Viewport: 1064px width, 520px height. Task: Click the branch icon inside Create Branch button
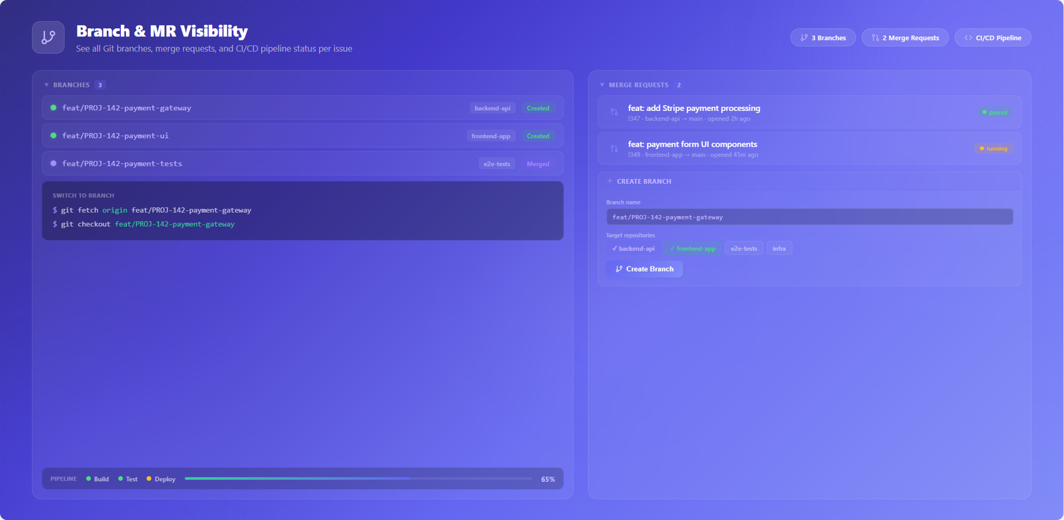point(619,269)
